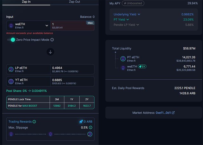Open the Trading Rewards info icon
This screenshot has width=203, height=145.
point(34,122)
